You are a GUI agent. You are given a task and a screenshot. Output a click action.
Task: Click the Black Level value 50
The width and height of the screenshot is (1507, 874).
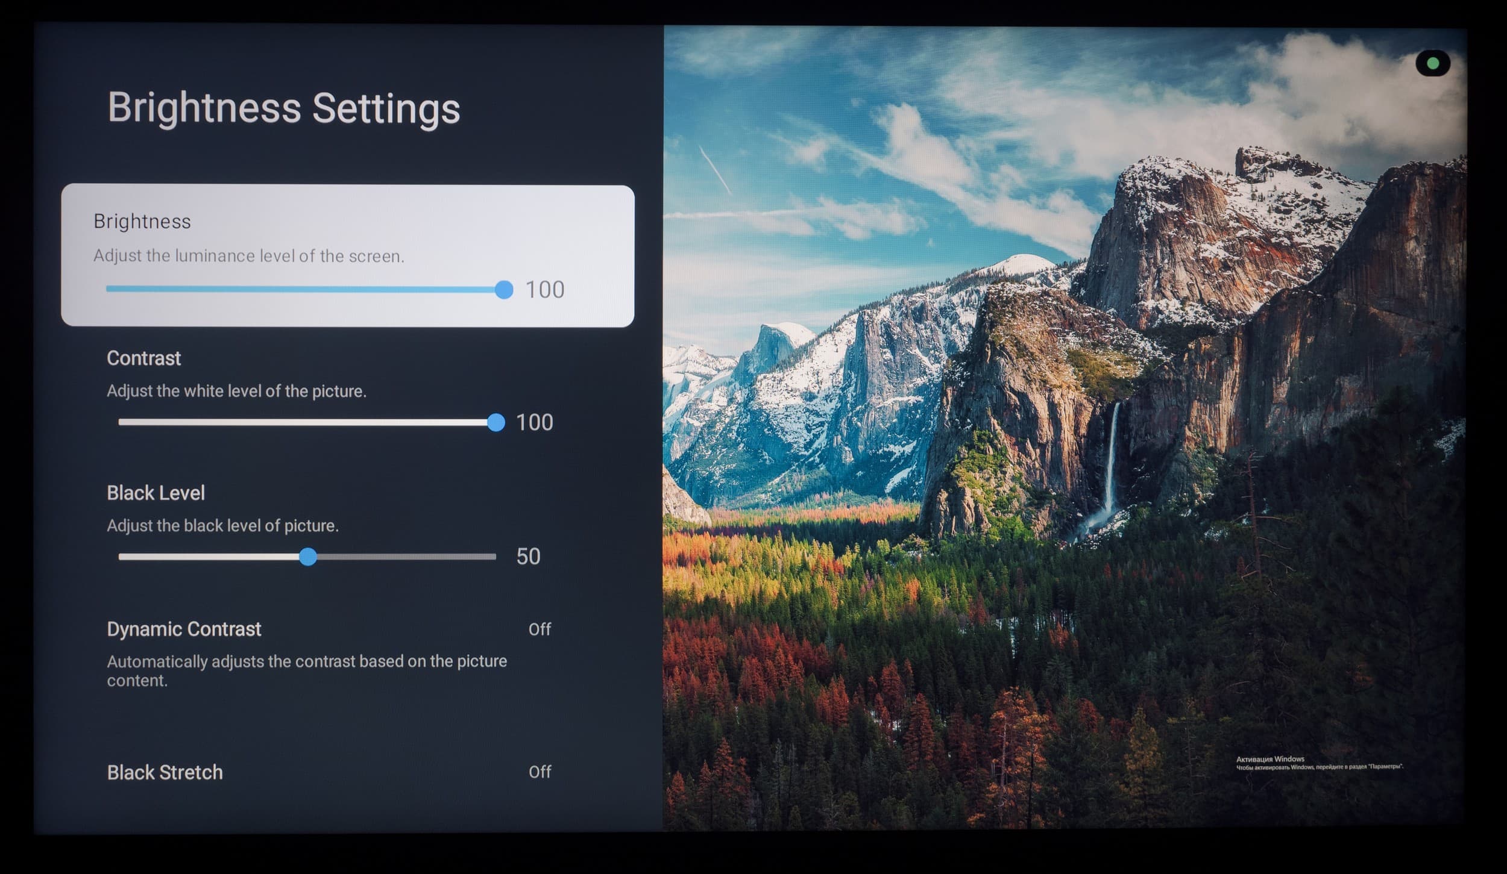coord(528,557)
